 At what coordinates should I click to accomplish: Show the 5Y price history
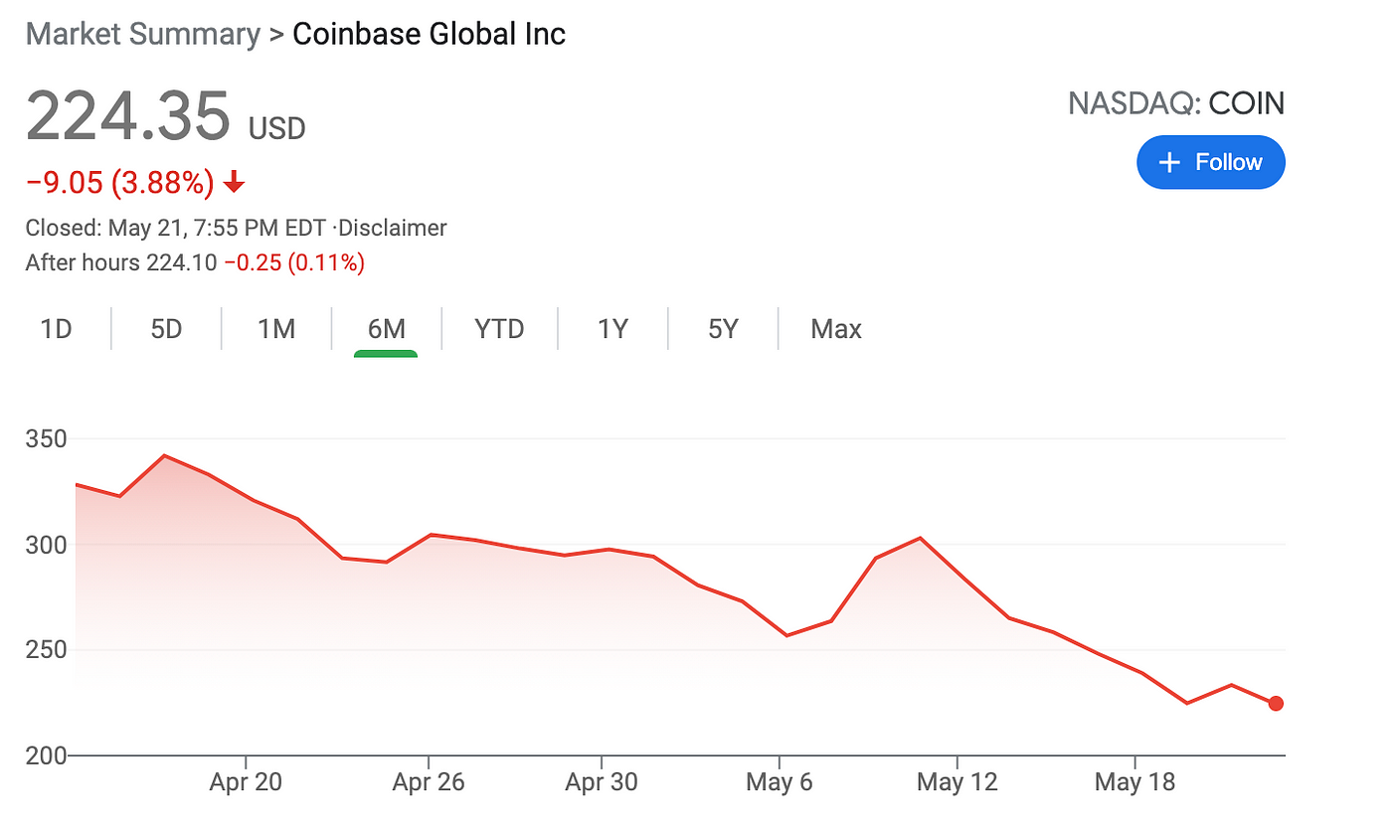723,329
